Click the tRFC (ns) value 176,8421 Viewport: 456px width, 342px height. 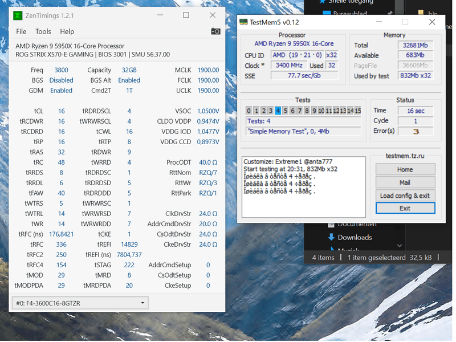point(62,234)
